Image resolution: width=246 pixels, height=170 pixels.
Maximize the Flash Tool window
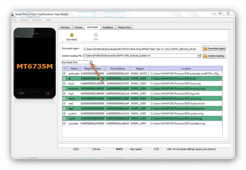click(x=220, y=14)
